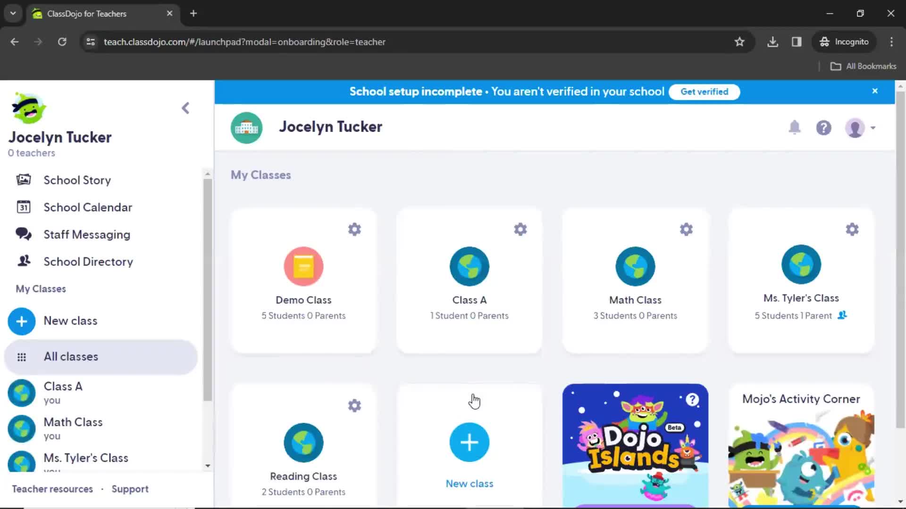The height and width of the screenshot is (509, 906).
Task: Click the New class label in sidebar
Action: pyautogui.click(x=70, y=321)
